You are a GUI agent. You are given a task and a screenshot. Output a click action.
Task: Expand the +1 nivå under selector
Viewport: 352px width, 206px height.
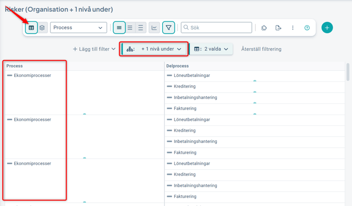154,49
